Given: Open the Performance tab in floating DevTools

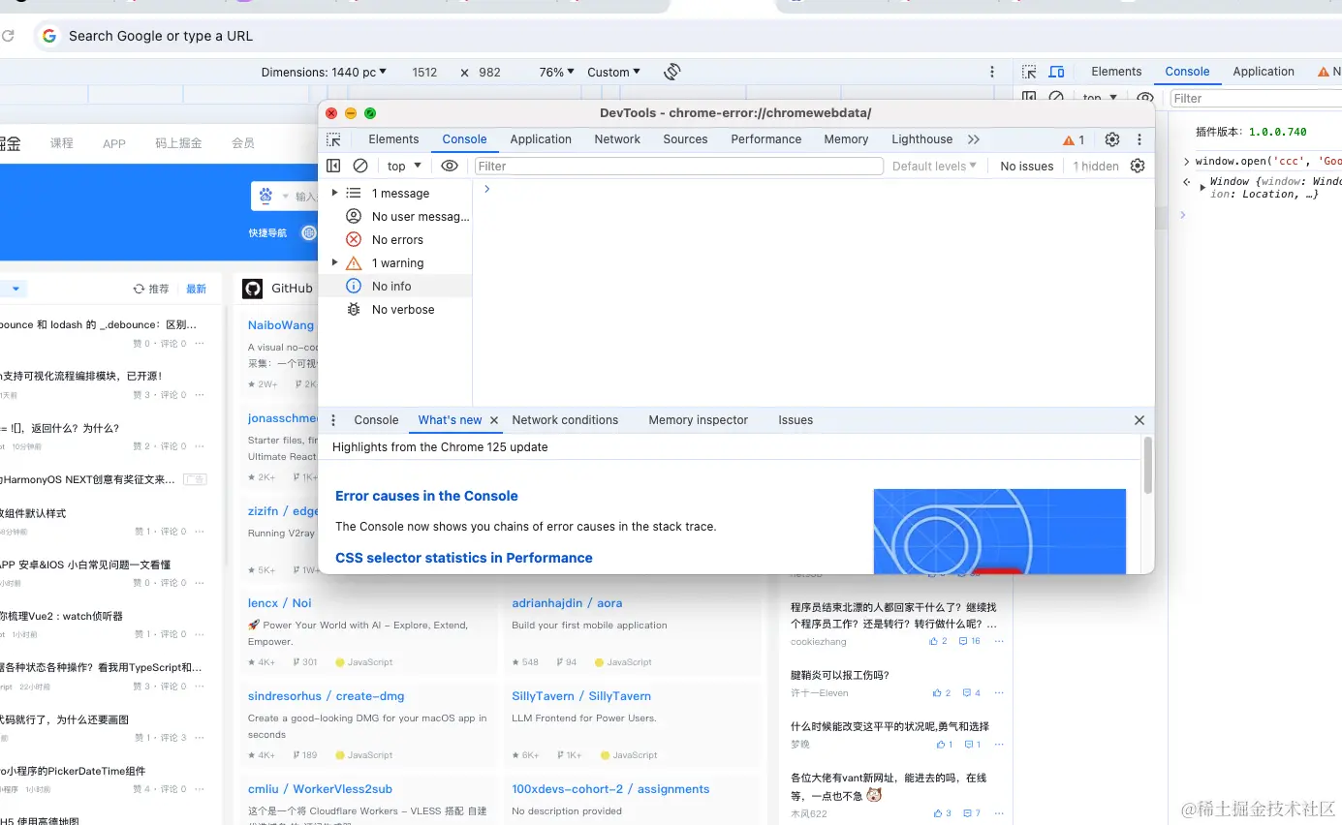Looking at the screenshot, I should coord(765,139).
